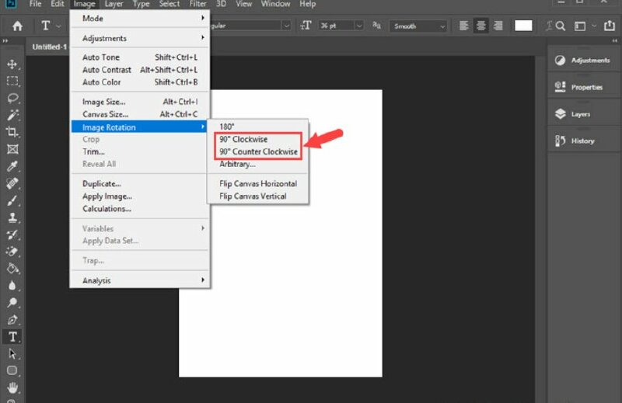Open the Adjustments panel

(x=584, y=61)
